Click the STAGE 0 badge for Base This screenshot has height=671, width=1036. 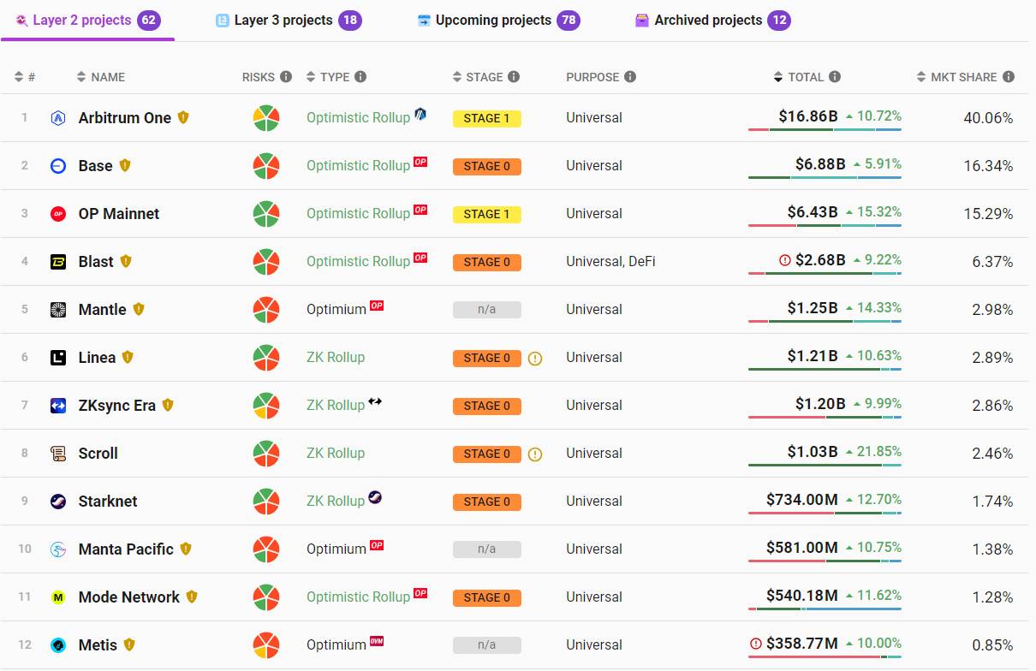tap(487, 167)
